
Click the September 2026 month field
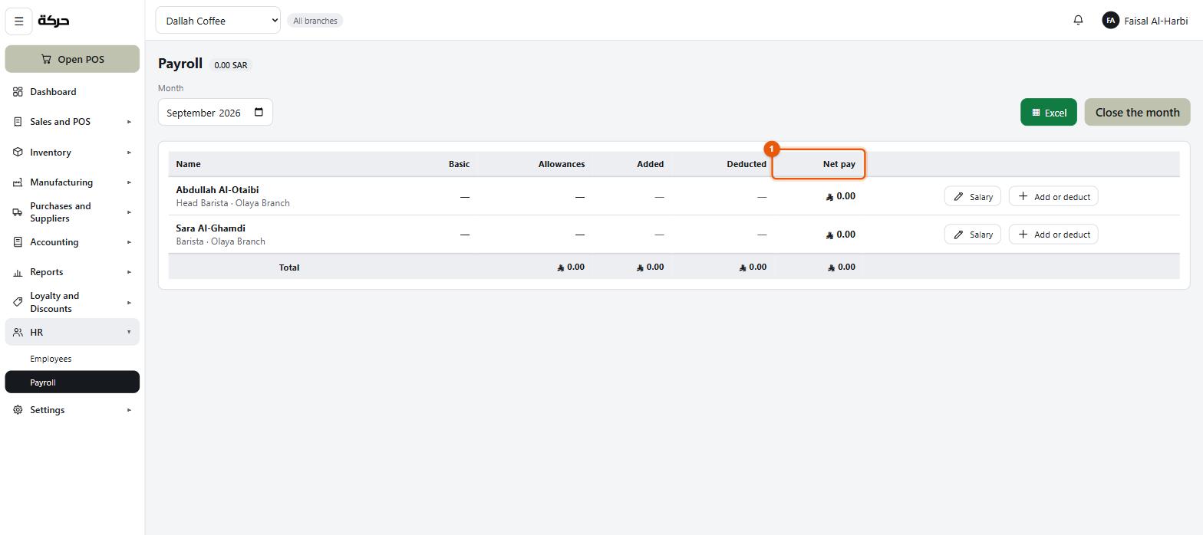pyautogui.click(x=215, y=113)
